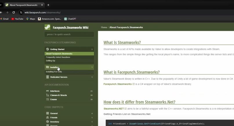Expand the General code snippets
Screen dimensions: 234x126
[x=69, y=113]
